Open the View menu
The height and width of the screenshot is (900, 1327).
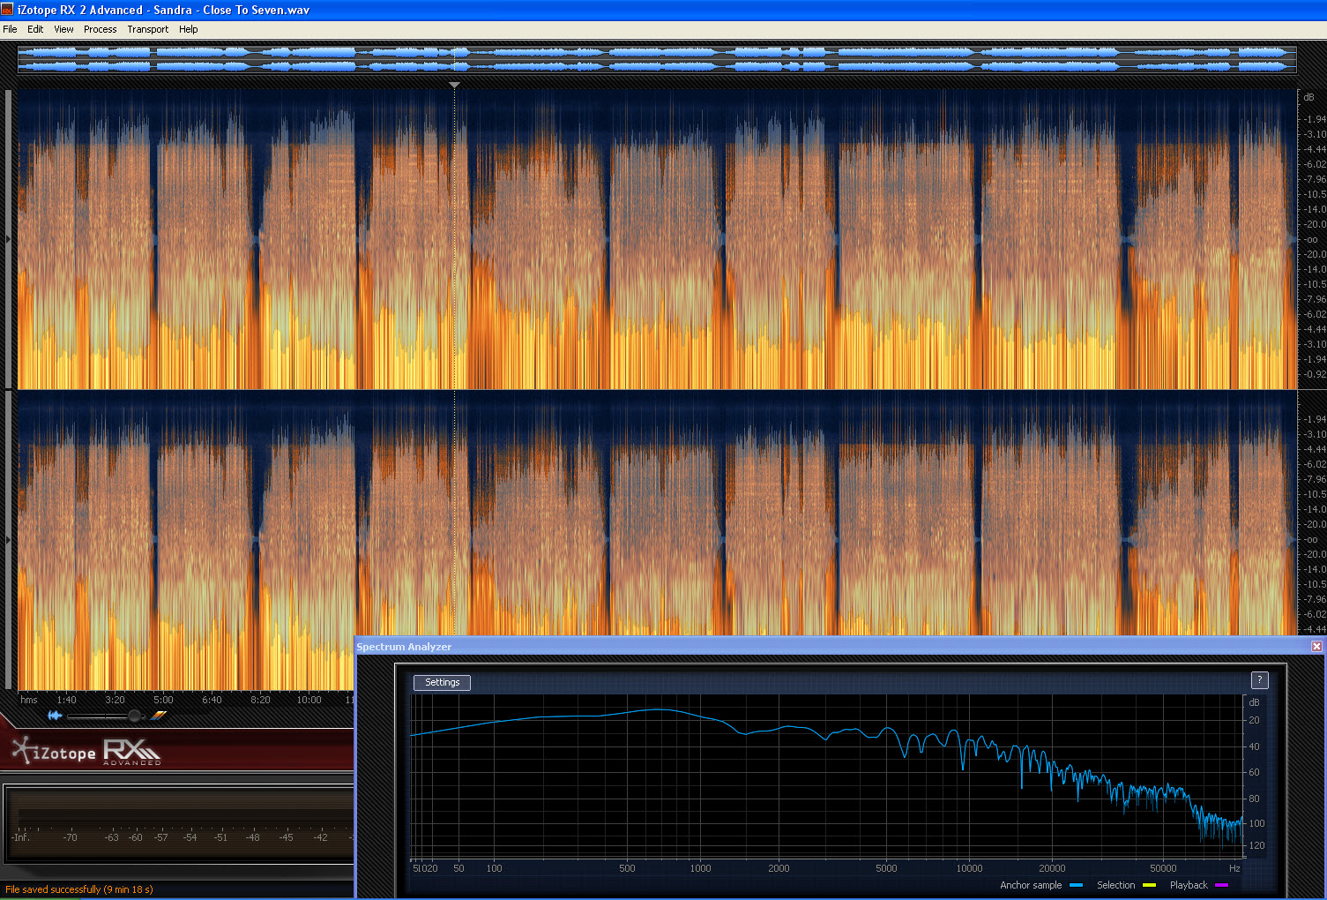[x=63, y=29]
